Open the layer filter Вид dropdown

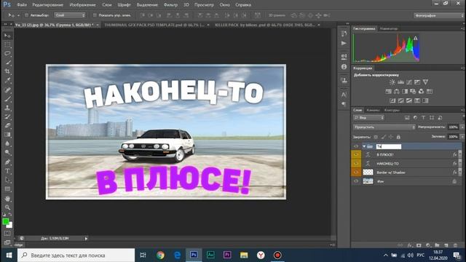point(369,118)
